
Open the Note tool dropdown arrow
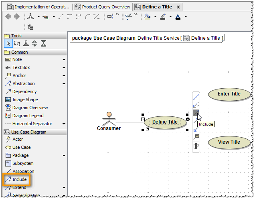click(x=64, y=60)
